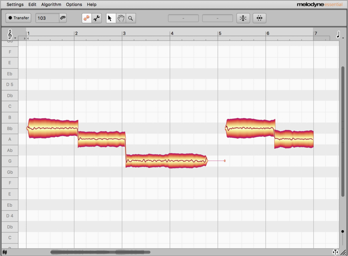The image size is (348, 256).
Task: Select the first A note blob
Action: pos(102,139)
